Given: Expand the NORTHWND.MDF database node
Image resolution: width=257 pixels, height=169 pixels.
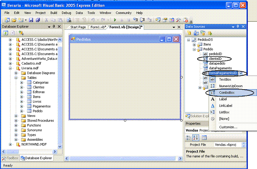Looking at the screenshot, I should 10,145.
